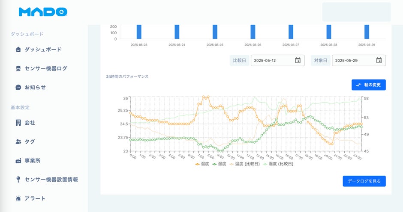This screenshot has width=403, height=212.
Task: Open calendar picker for 対象日 date
Action: (x=379, y=60)
